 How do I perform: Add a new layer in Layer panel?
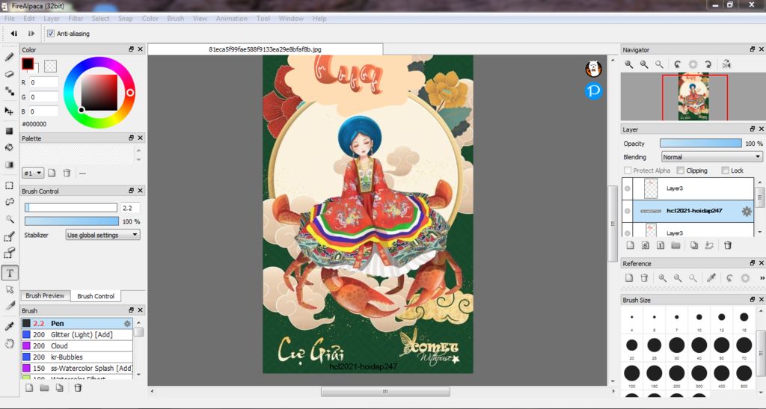click(630, 245)
